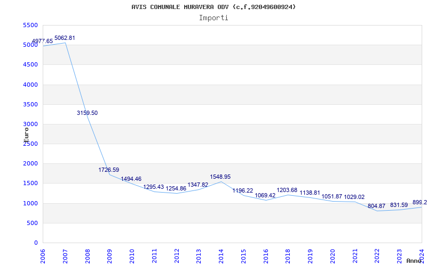Viewport: 427px width, 266px height.
Task: Click the 1500 y-axis tick label
Action: [30, 183]
